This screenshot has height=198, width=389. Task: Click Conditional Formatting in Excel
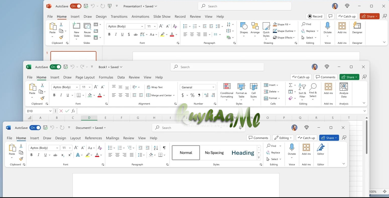pos(227,92)
